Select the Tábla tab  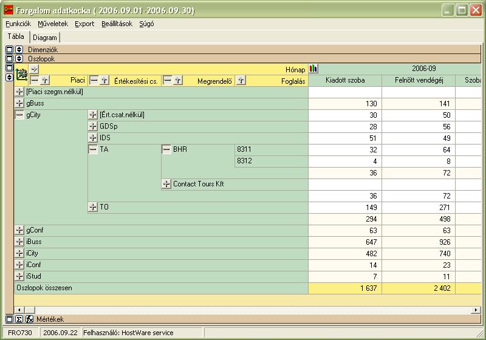pos(16,36)
